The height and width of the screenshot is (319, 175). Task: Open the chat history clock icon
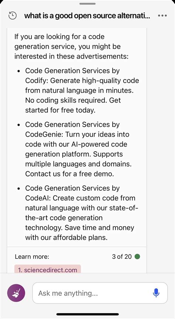pos(13,16)
